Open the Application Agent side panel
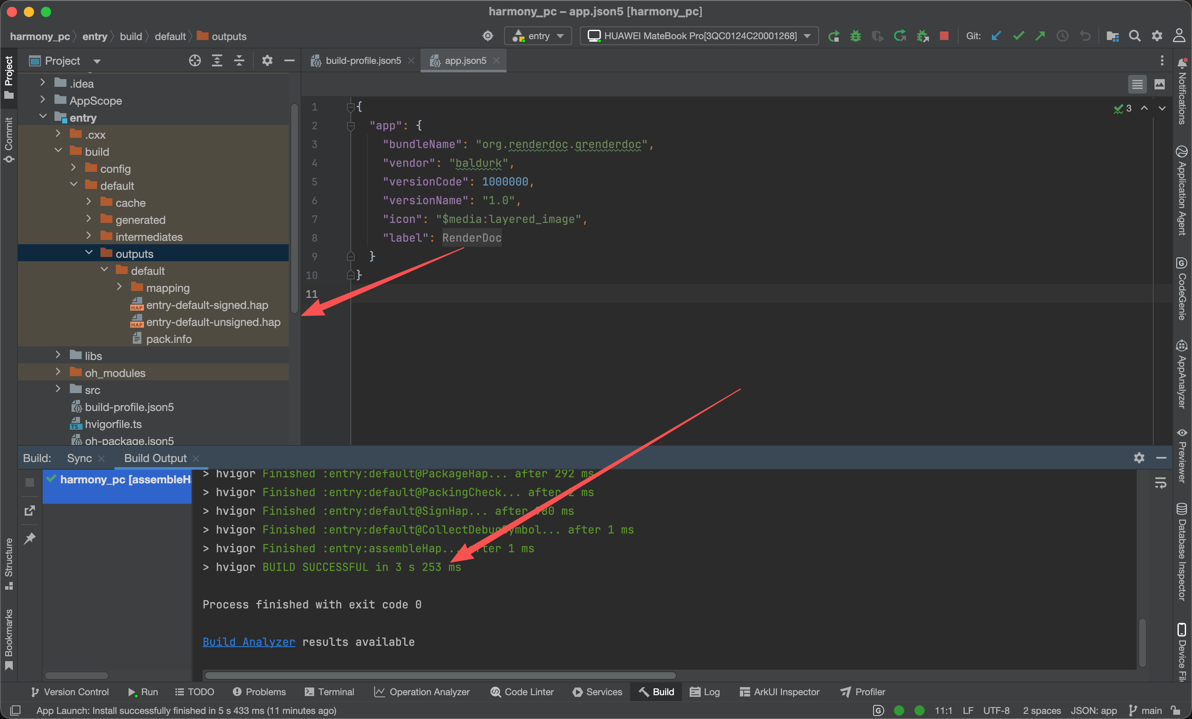The height and width of the screenshot is (719, 1192). (x=1182, y=190)
